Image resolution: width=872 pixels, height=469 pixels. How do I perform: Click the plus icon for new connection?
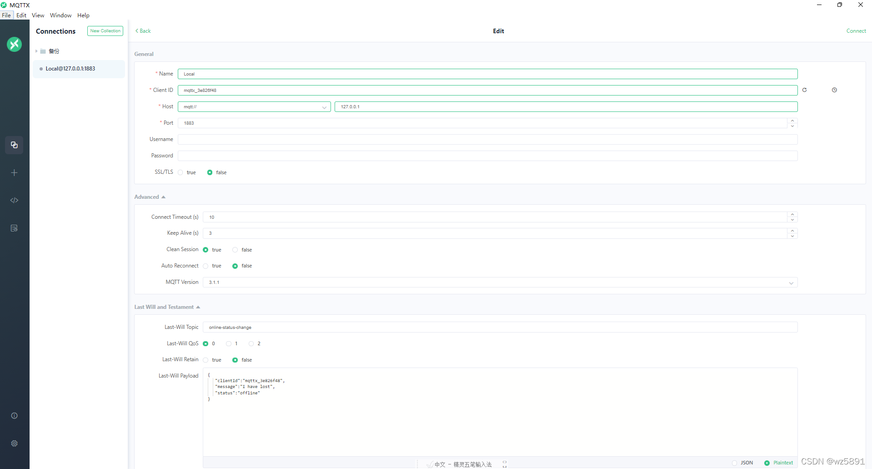click(14, 173)
